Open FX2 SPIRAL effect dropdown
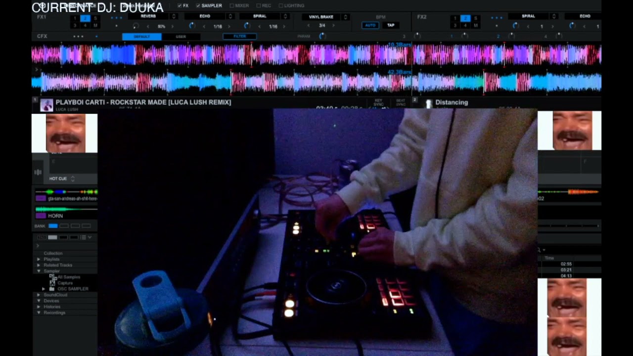Screen dimensions: 633x356 coord(554,16)
